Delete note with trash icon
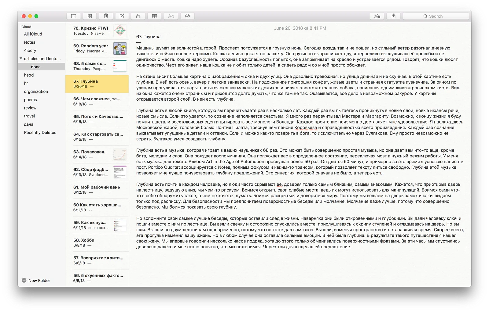The width and height of the screenshot is (489, 312). 106,16
